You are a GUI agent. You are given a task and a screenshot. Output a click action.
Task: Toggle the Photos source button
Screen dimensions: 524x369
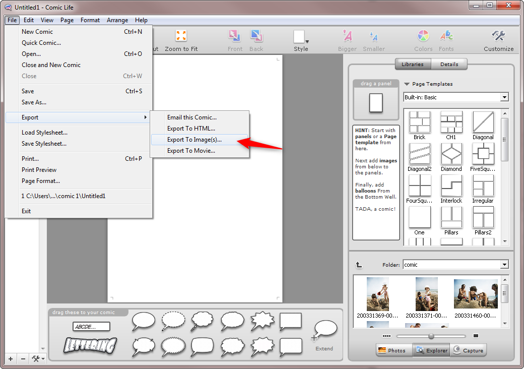click(x=391, y=350)
